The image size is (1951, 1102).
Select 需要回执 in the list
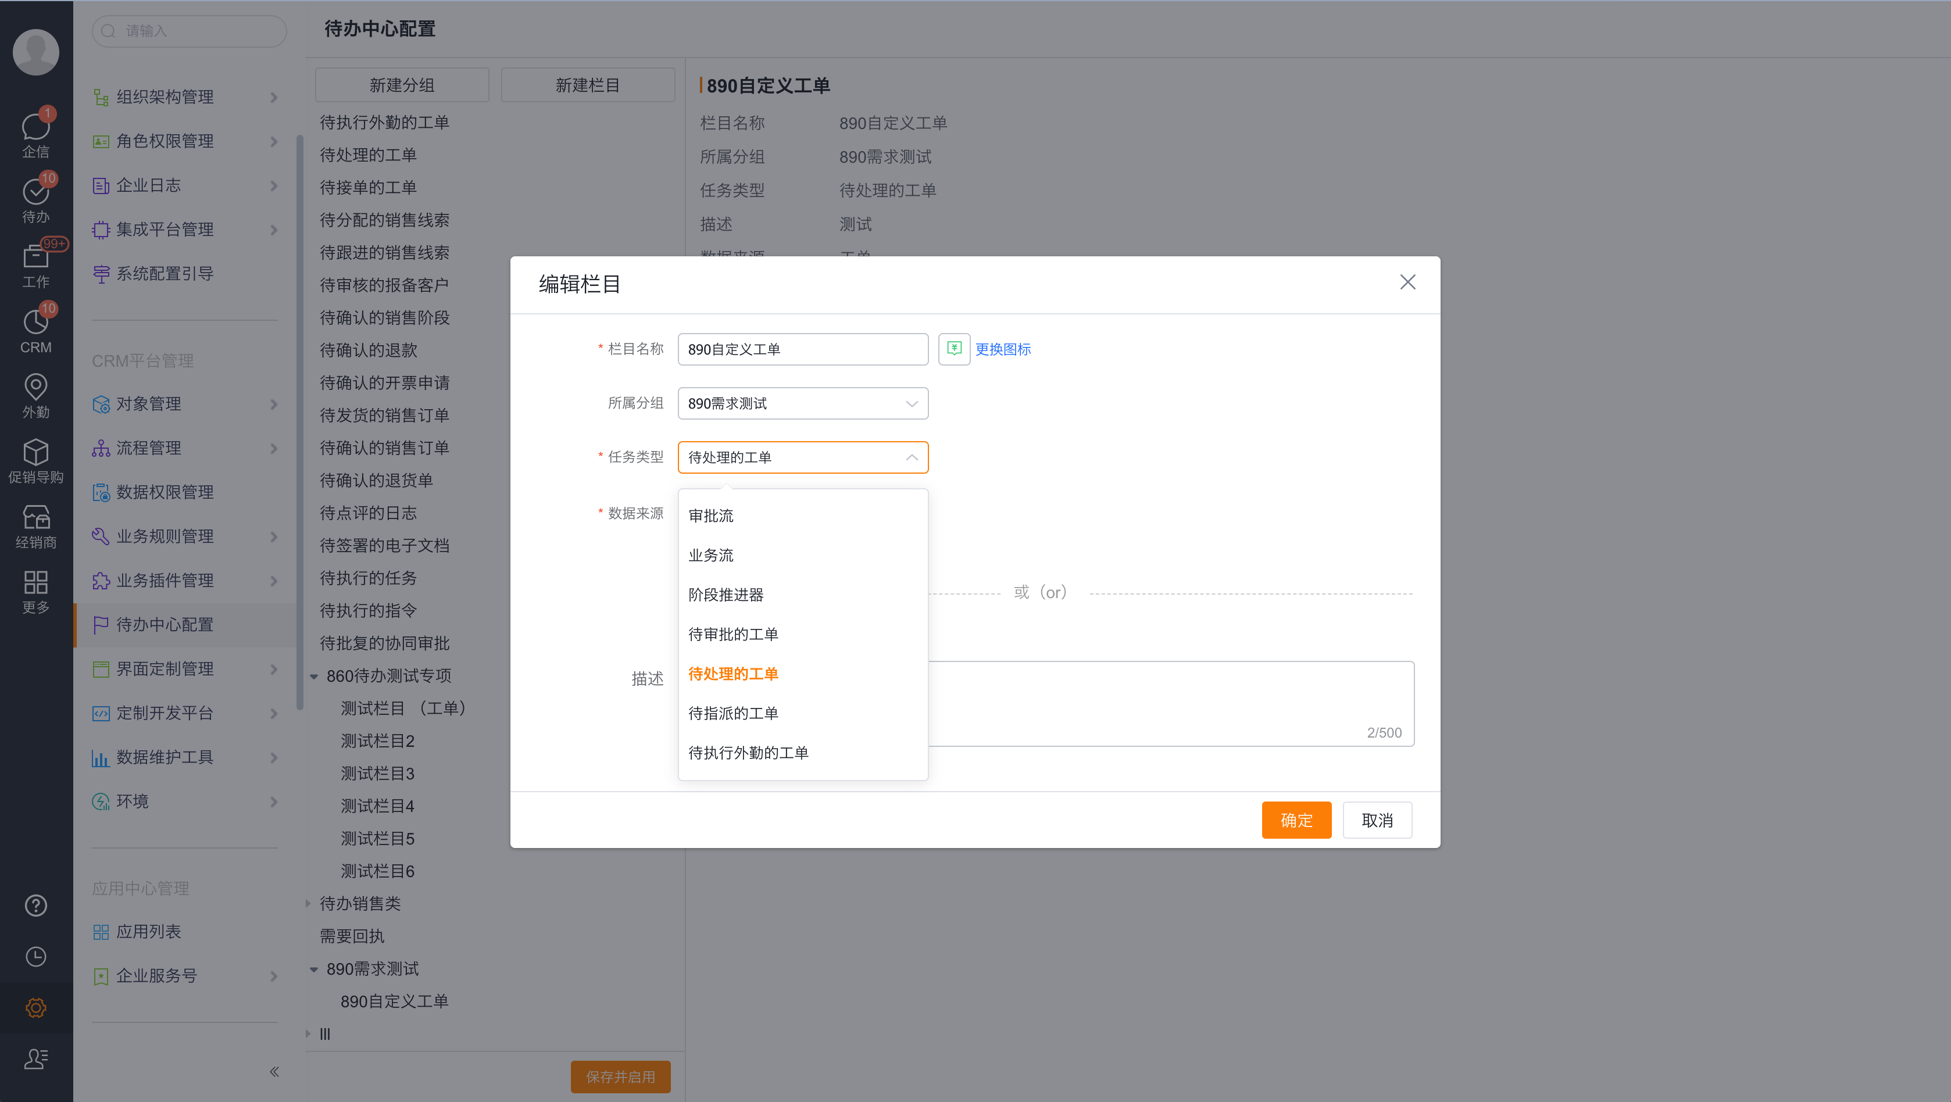[x=351, y=936]
